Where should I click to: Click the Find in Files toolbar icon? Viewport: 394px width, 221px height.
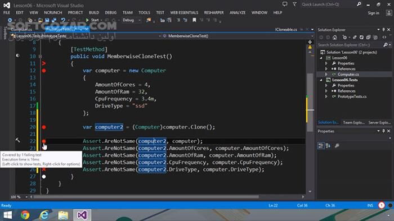click(x=149, y=20)
